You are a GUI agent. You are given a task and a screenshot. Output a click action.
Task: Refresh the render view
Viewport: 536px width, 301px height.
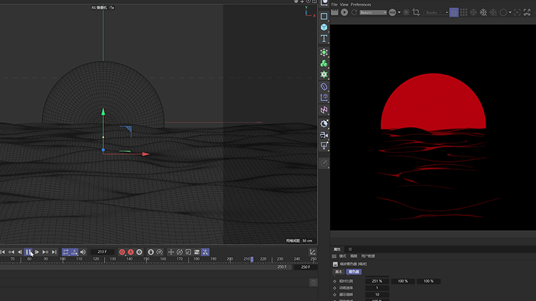[x=354, y=12]
